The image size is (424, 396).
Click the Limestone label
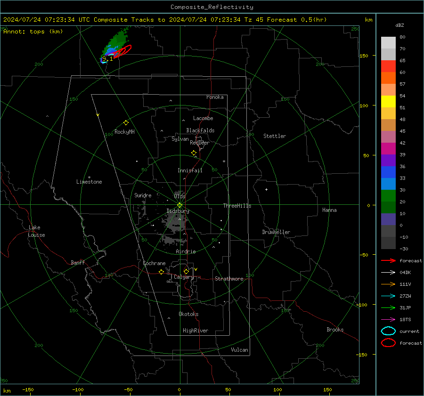pos(89,182)
